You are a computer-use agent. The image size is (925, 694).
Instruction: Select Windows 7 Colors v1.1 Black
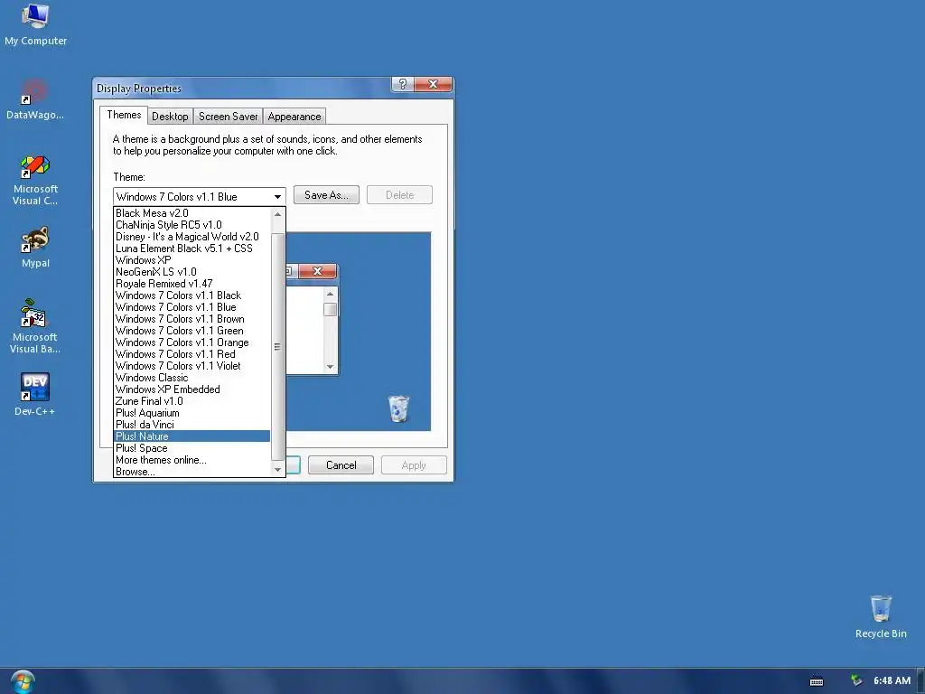pos(192,295)
